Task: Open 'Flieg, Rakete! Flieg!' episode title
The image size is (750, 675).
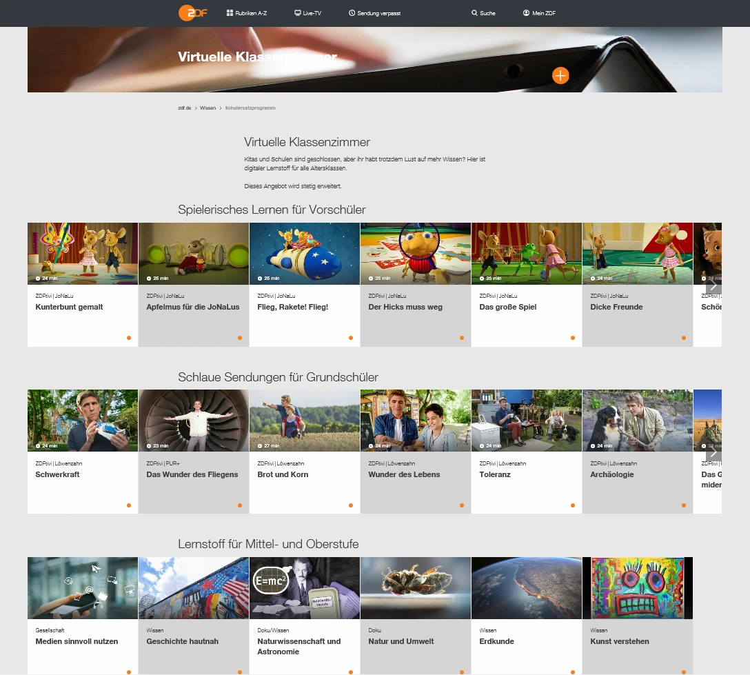Action: pos(292,307)
